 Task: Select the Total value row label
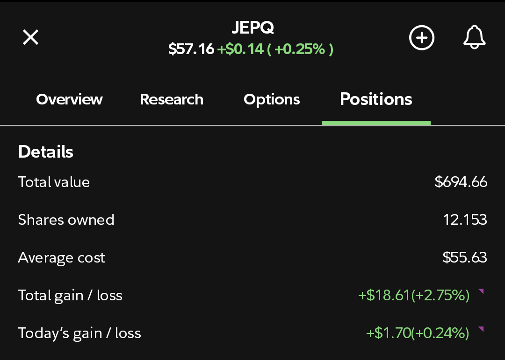54,182
